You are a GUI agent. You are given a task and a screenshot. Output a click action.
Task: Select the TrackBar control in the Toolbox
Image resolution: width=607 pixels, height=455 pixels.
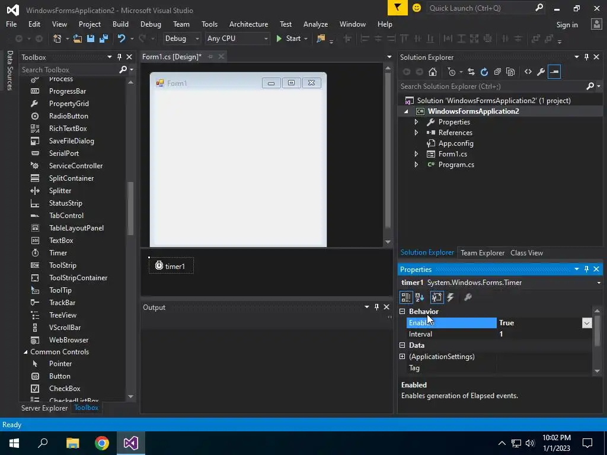click(62, 303)
